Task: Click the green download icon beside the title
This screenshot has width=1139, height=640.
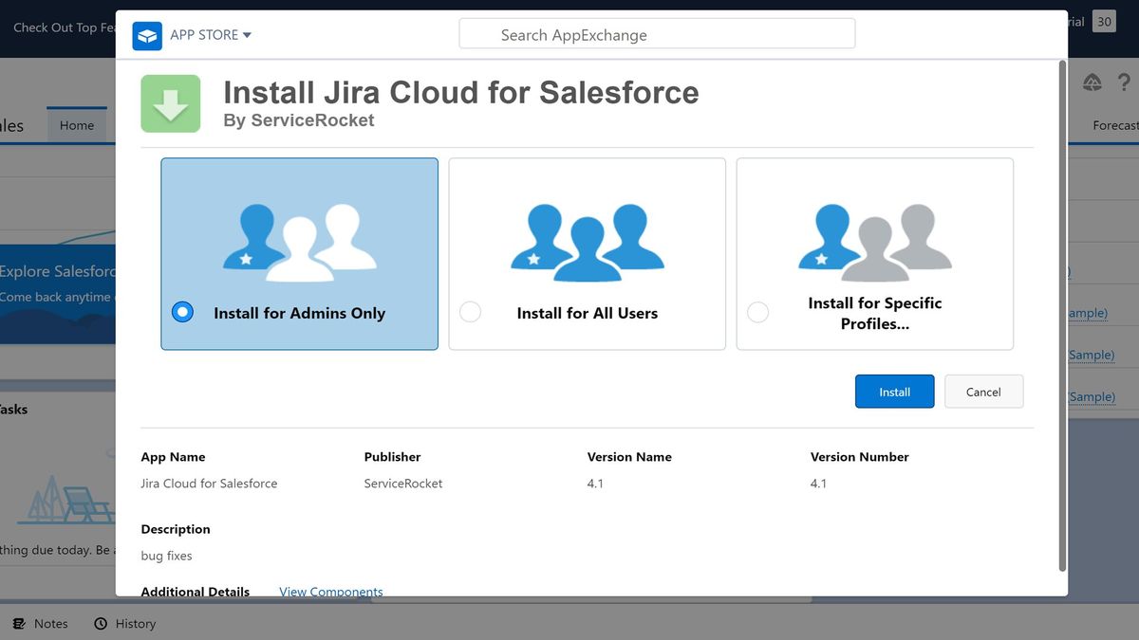Action: click(x=170, y=104)
